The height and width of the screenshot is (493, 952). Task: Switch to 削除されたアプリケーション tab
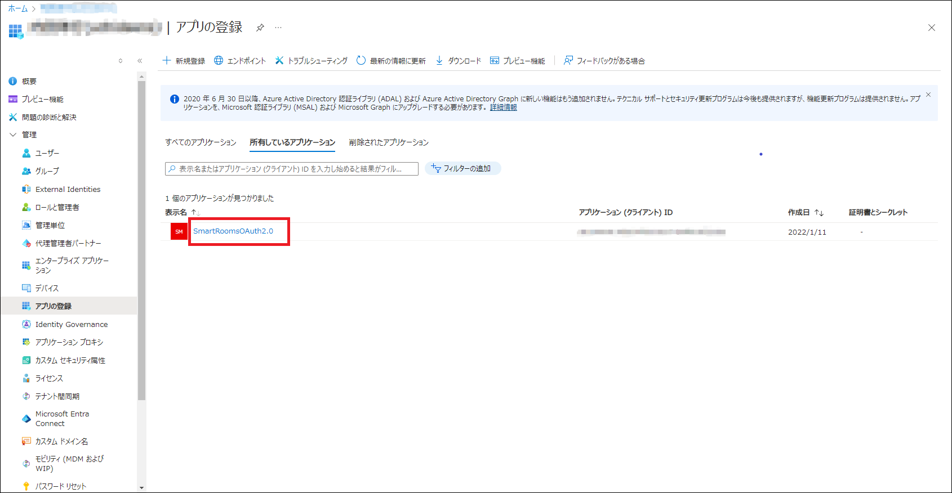point(389,142)
